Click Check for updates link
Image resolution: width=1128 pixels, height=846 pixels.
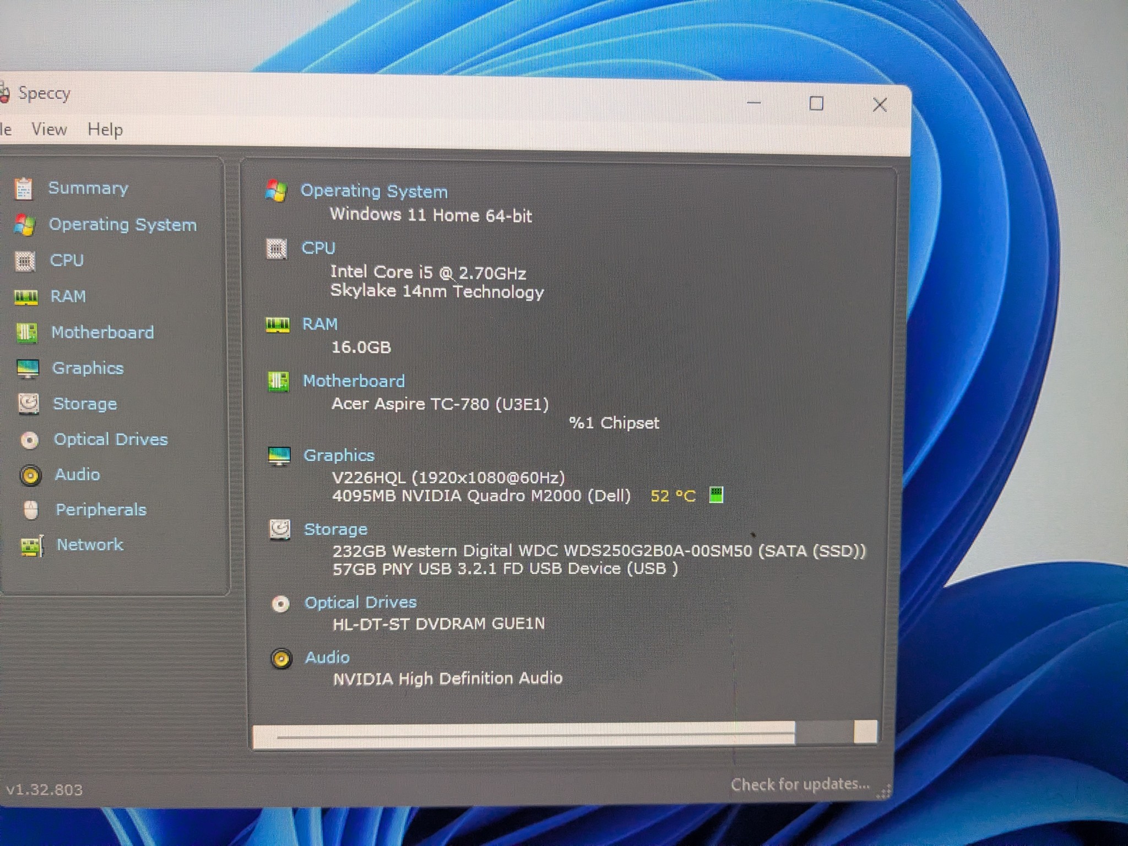pyautogui.click(x=800, y=784)
